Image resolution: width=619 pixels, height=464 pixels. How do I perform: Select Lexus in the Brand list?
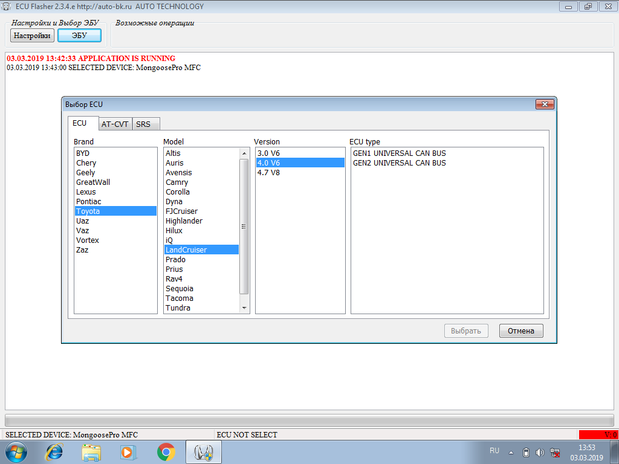(x=115, y=192)
